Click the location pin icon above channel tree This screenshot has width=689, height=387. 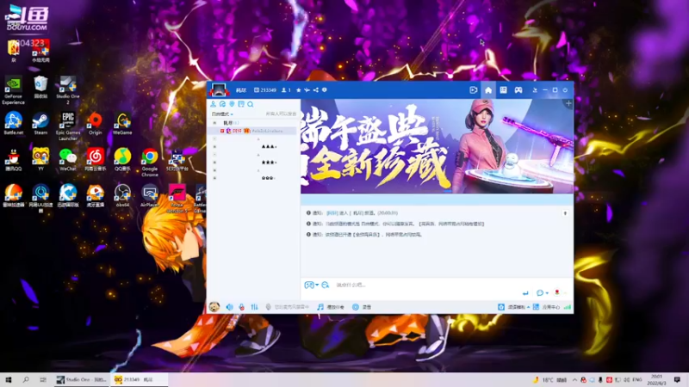click(x=232, y=104)
